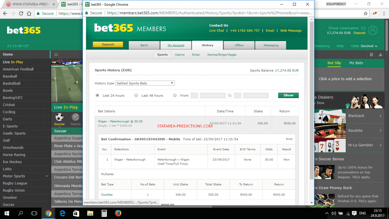Select Ice Hockey in sidebar
Image resolution: width=389 pixels, height=219 pixels.
[12, 162]
